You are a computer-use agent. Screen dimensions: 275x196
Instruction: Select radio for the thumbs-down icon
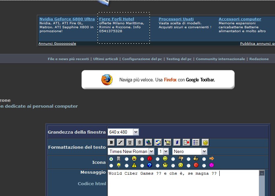coord(173,159)
